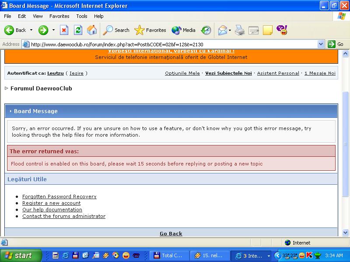Screen dimensions: 350x262
Task: Open the Media pane from toolbar
Action: (x=183, y=30)
